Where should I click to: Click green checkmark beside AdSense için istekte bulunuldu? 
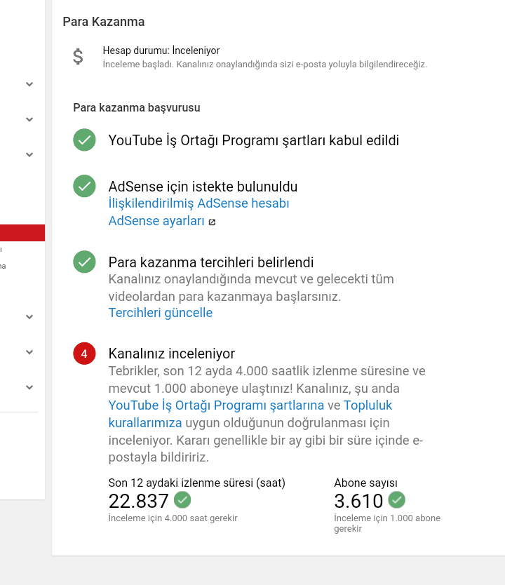point(84,186)
